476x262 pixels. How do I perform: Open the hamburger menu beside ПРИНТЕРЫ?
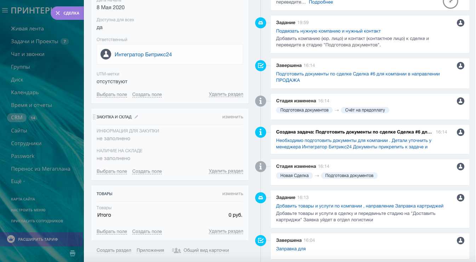[5, 11]
